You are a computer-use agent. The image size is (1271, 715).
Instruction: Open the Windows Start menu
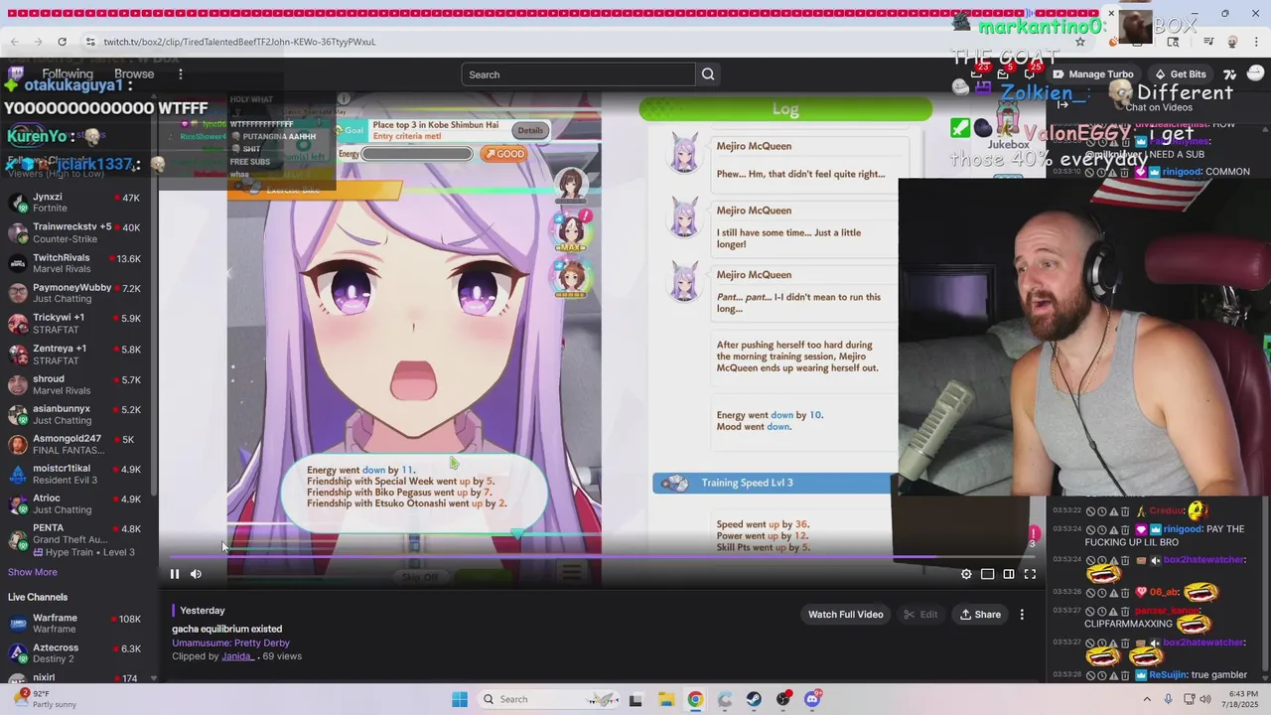pyautogui.click(x=459, y=699)
